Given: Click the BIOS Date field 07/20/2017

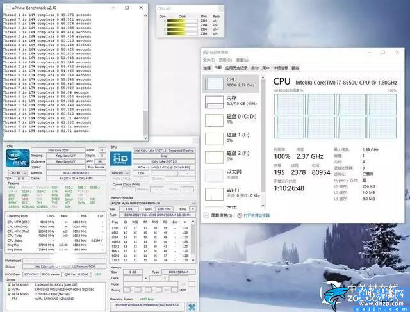Looking at the screenshot, I should tap(31, 274).
